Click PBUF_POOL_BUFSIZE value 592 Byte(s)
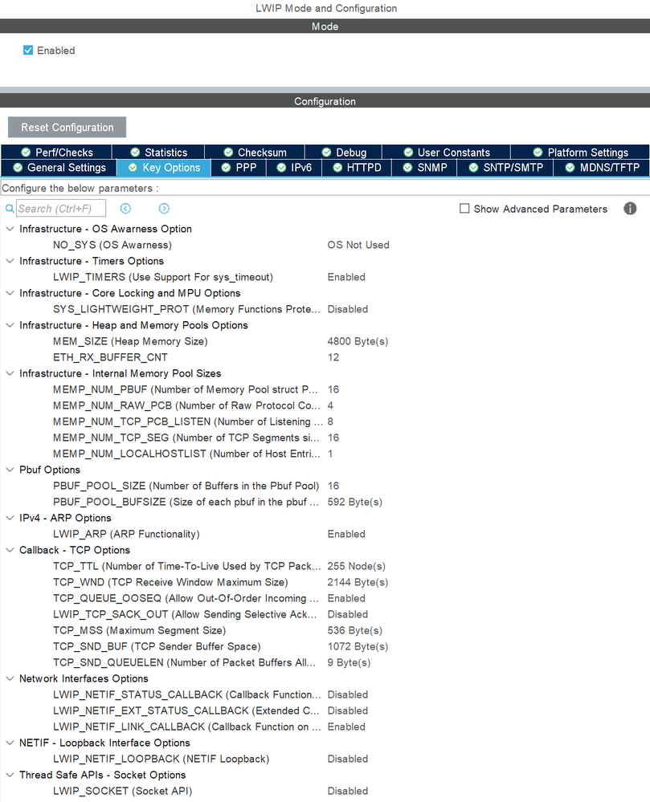The height and width of the screenshot is (802, 650). [354, 502]
